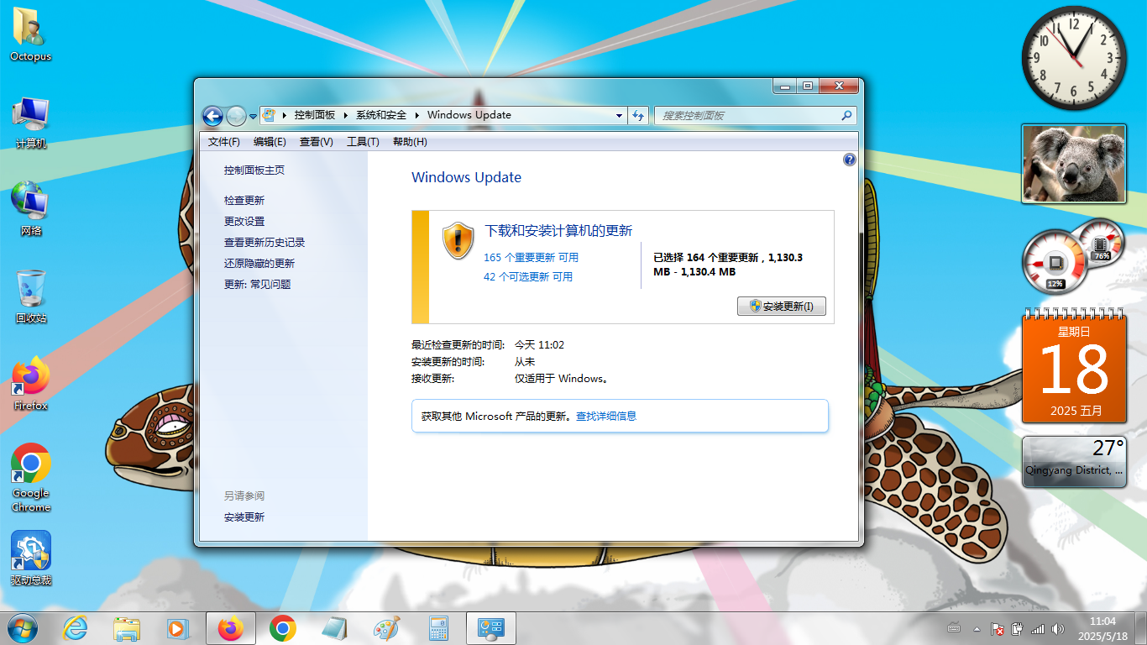Show hidden tray icons arrow

coord(977,628)
